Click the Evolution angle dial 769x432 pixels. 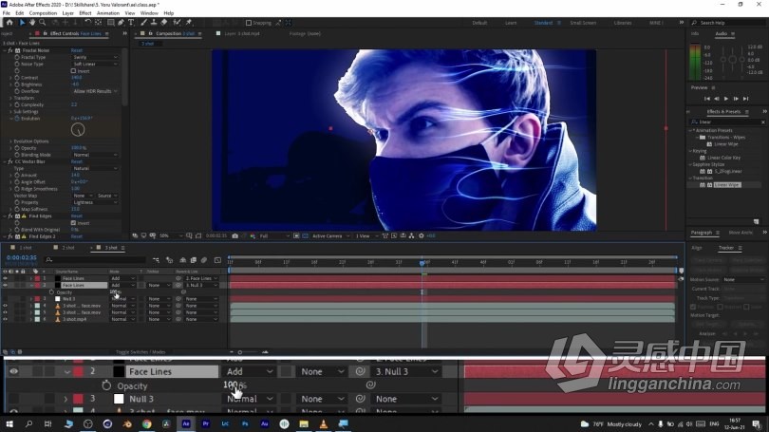pyautogui.click(x=78, y=129)
